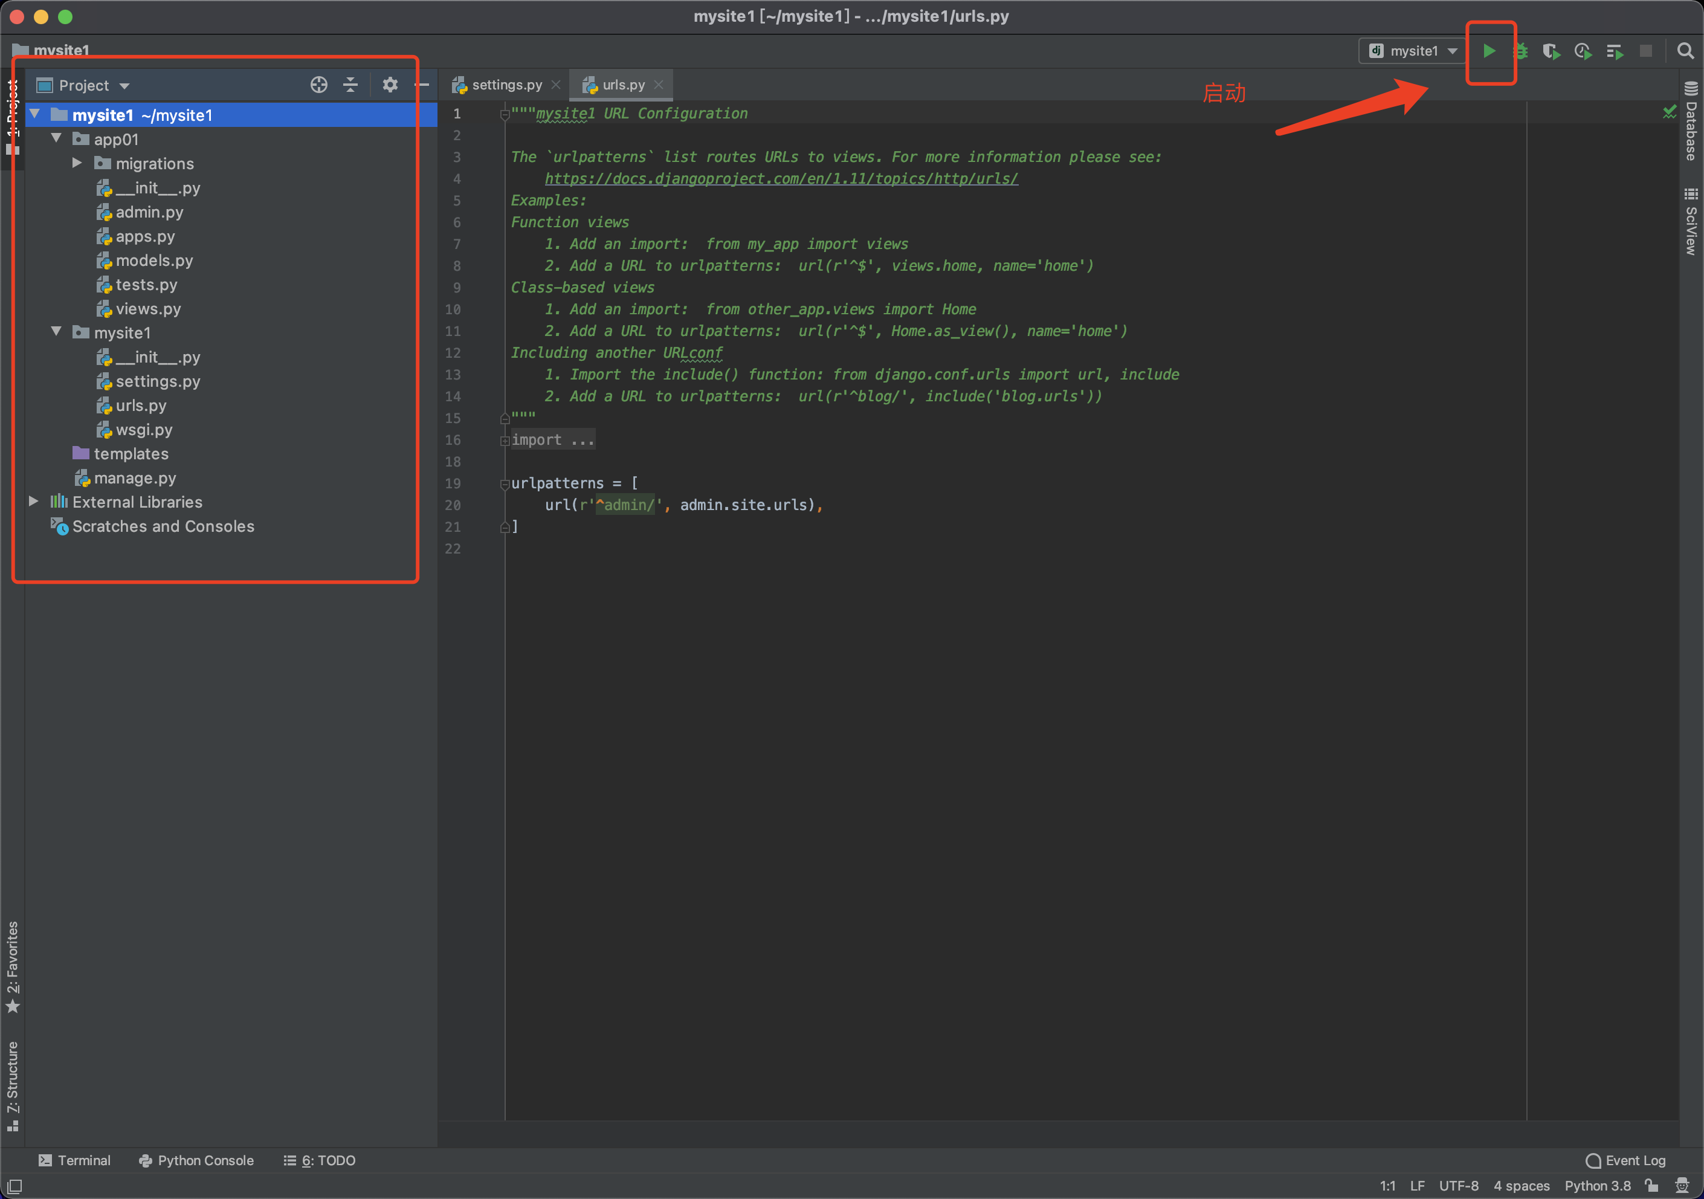Click the read-only lock icon in status bar

[1651, 1186]
